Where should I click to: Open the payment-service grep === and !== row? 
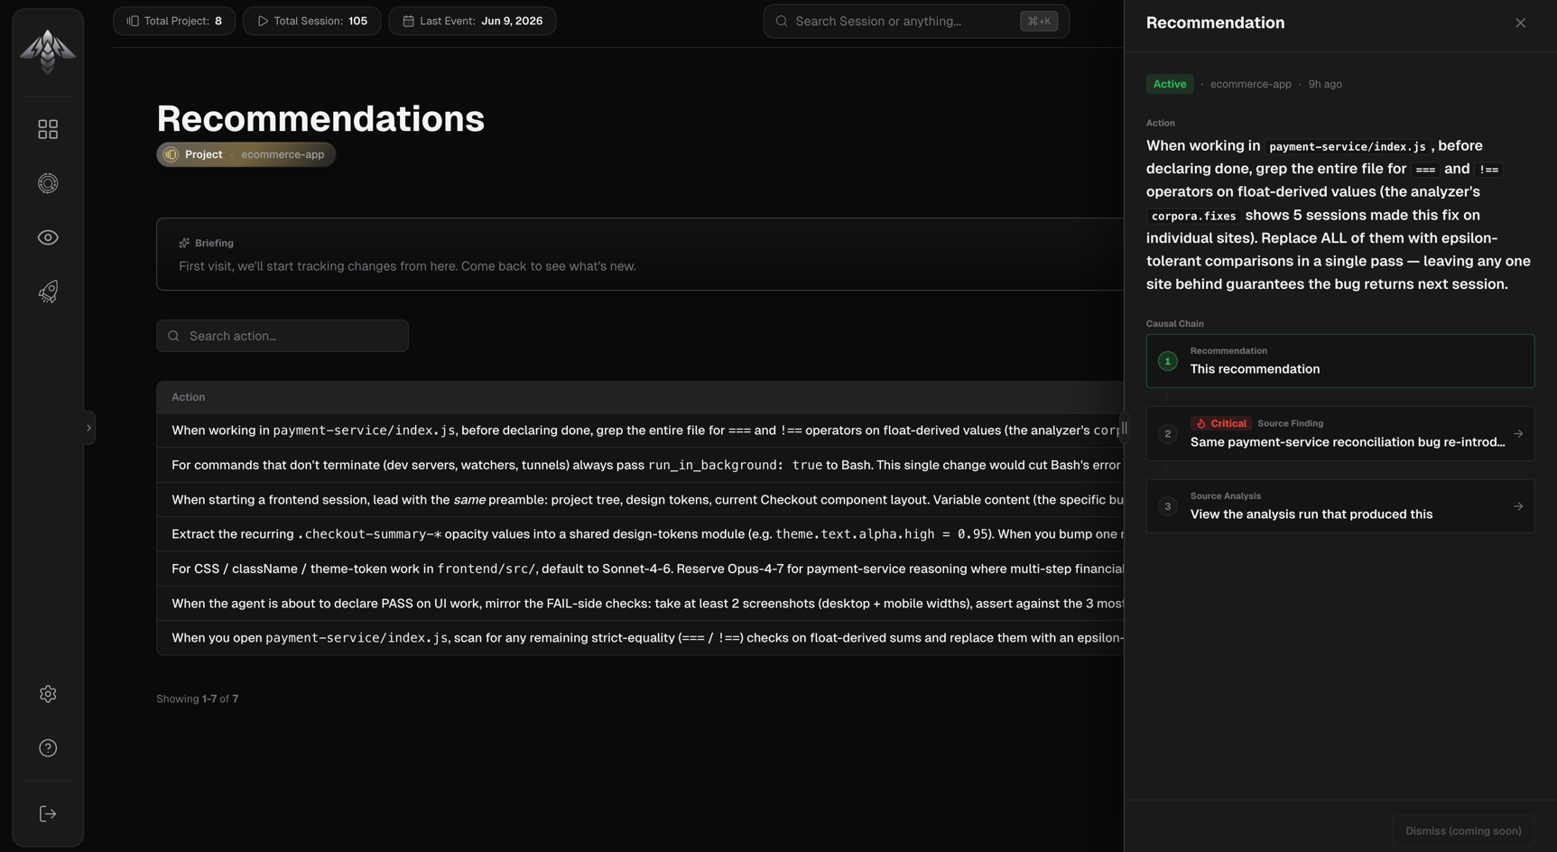coord(640,431)
